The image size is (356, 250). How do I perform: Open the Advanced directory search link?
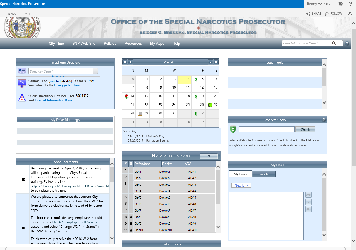[58, 76]
